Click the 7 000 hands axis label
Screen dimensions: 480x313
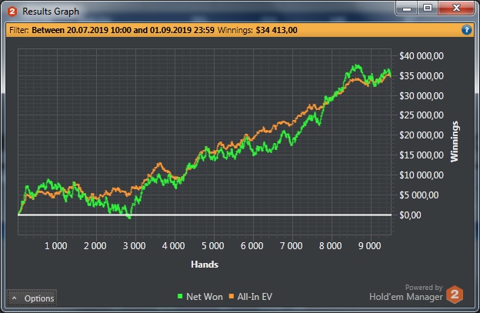tap(291, 245)
